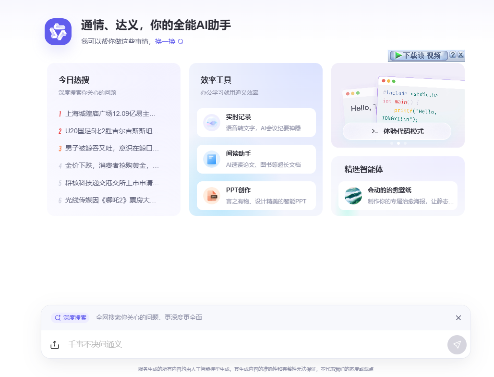Viewport: 494px width, 377px height.
Task: Select the first carousel dot
Action: coord(392,143)
